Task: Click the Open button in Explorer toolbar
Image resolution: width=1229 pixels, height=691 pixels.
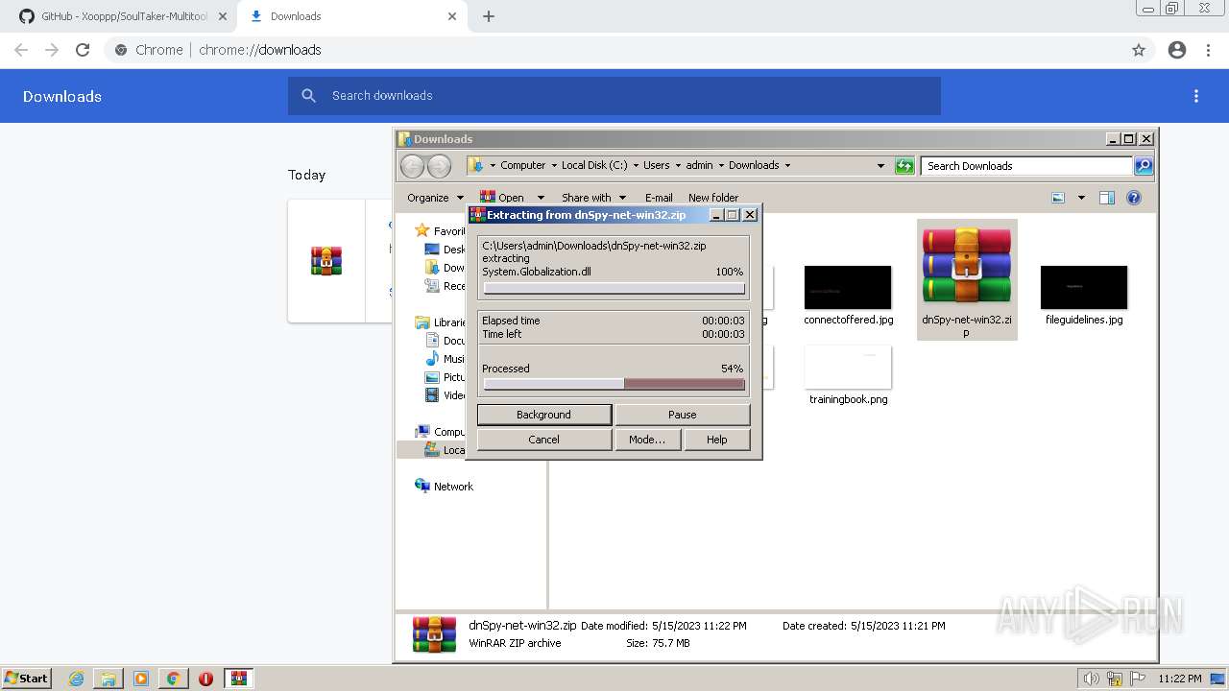Action: [502, 198]
